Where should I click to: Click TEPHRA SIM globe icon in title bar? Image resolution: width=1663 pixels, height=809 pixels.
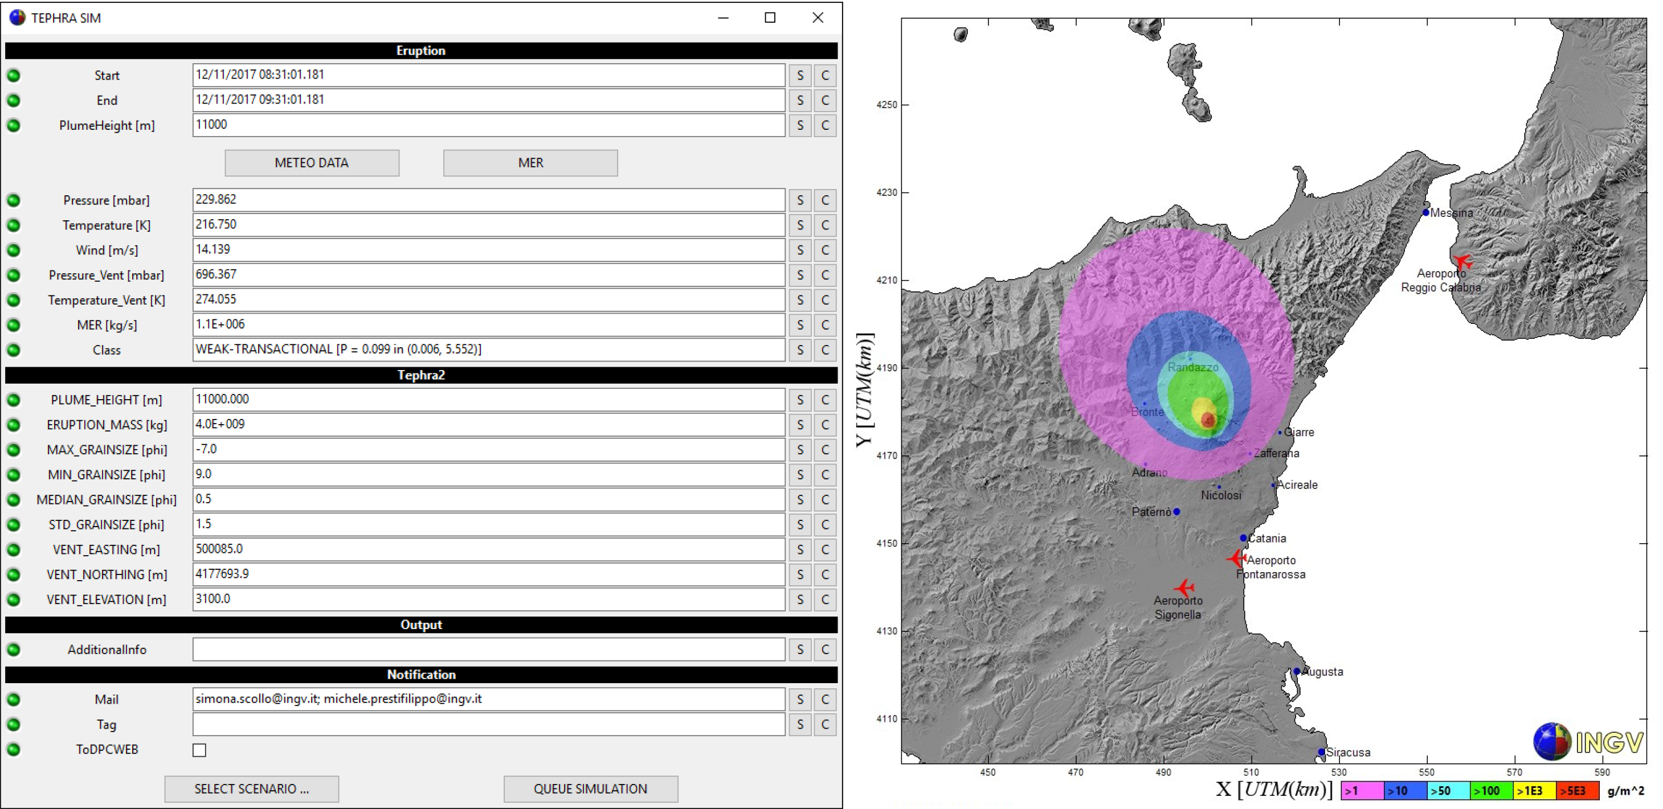point(18,18)
